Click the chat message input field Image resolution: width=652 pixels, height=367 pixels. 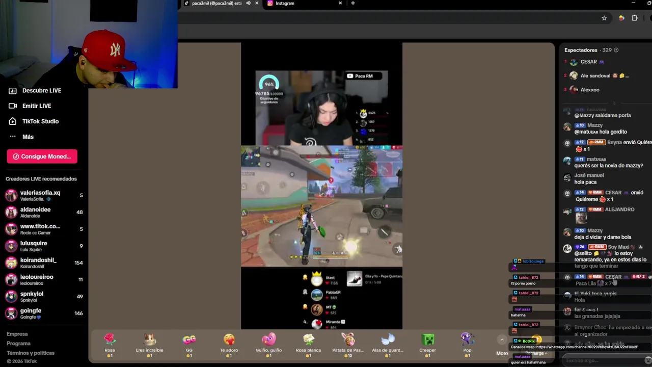coord(601,360)
